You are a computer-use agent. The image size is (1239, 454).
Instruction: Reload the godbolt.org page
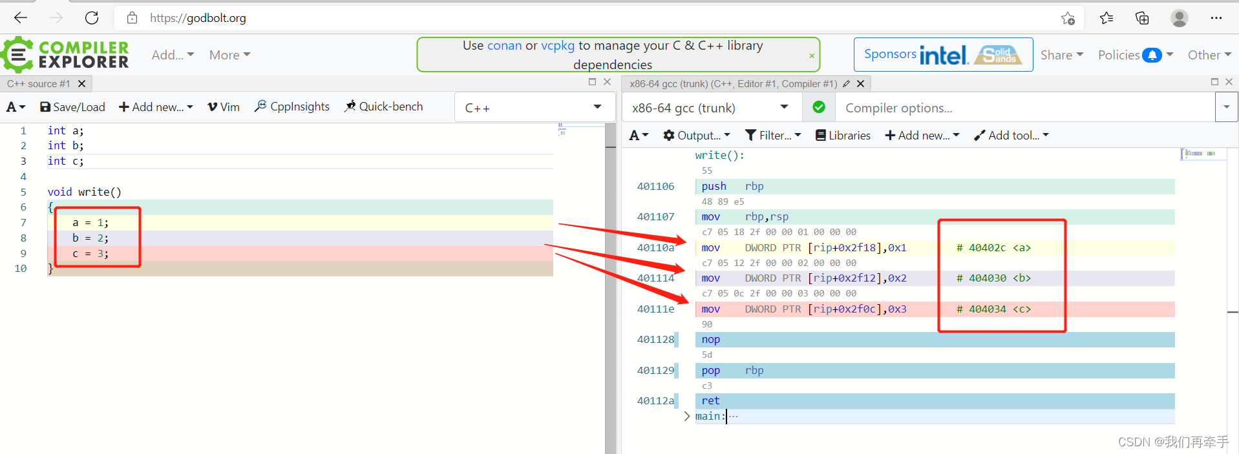[92, 18]
